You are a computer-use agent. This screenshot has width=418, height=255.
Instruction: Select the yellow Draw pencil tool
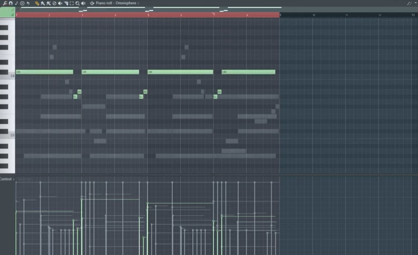click(37, 3)
